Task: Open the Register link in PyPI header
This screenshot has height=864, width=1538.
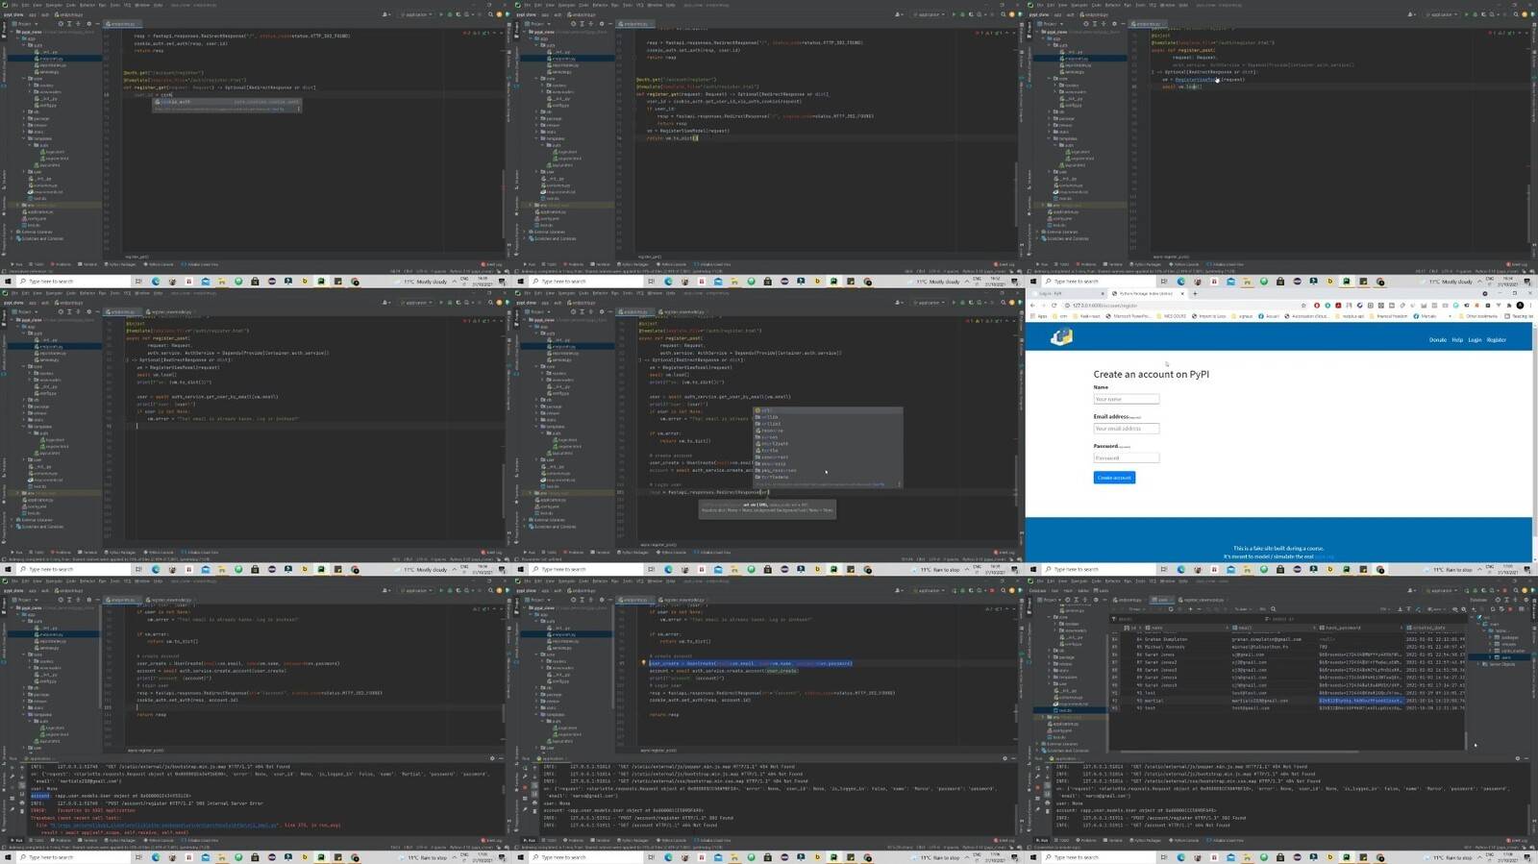Action: coord(1497,340)
